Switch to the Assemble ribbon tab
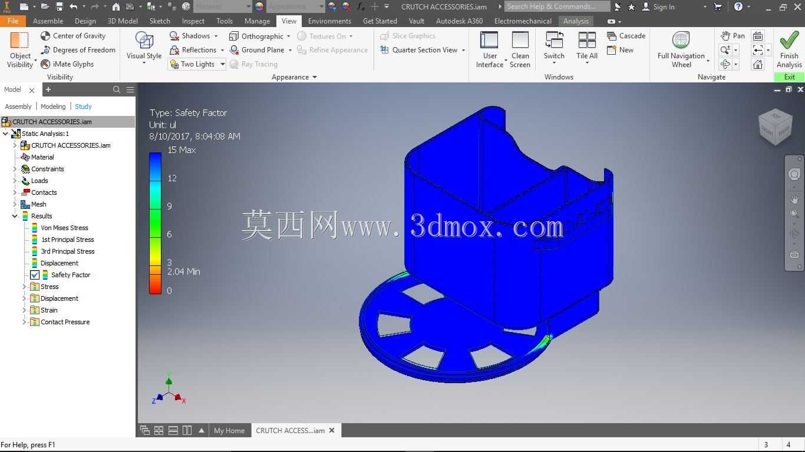Viewport: 805px width, 452px height. (x=48, y=21)
